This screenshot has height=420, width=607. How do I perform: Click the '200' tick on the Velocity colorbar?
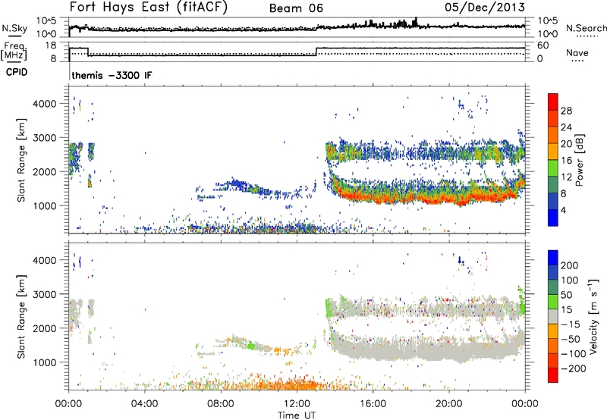click(570, 265)
